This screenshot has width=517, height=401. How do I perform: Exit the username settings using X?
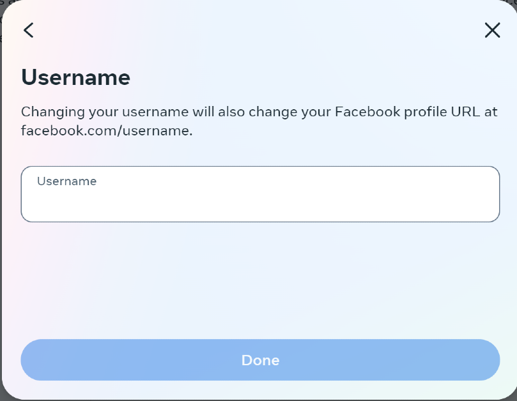tap(492, 30)
